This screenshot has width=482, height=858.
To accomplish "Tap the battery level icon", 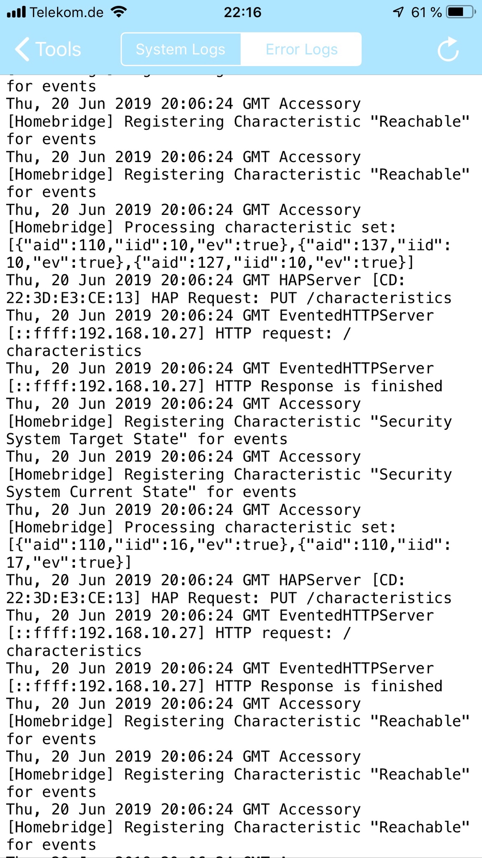I will (x=461, y=12).
